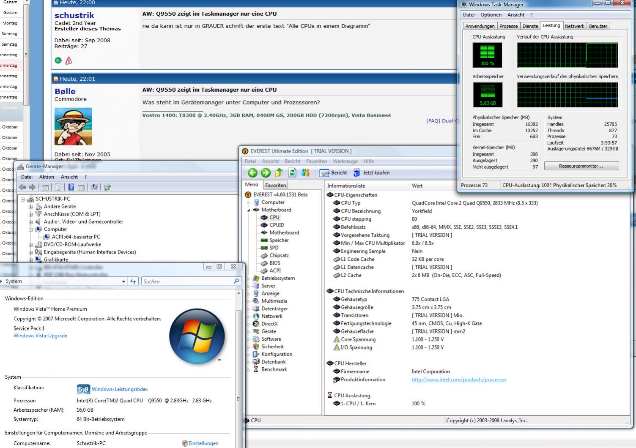Expand Audio-, Video- und Gamecontroller node
This screenshot has width=636, height=448.
pyautogui.click(x=30, y=222)
